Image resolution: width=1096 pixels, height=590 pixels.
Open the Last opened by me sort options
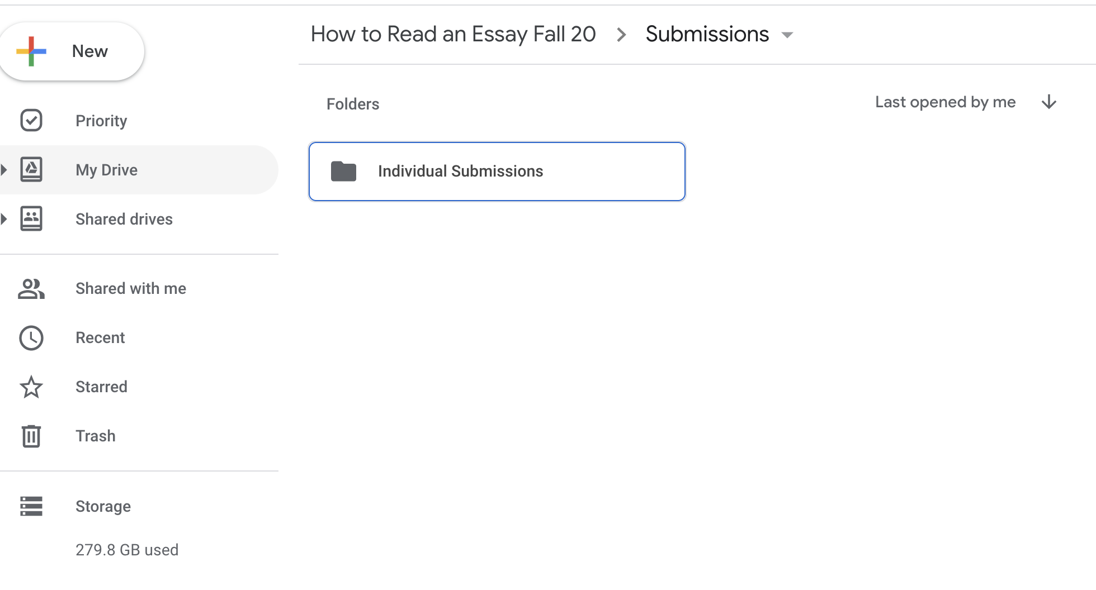[x=944, y=102]
